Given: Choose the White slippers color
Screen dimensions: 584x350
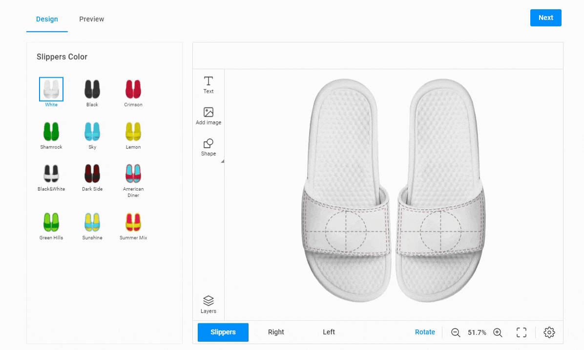Looking at the screenshot, I should point(51,92).
